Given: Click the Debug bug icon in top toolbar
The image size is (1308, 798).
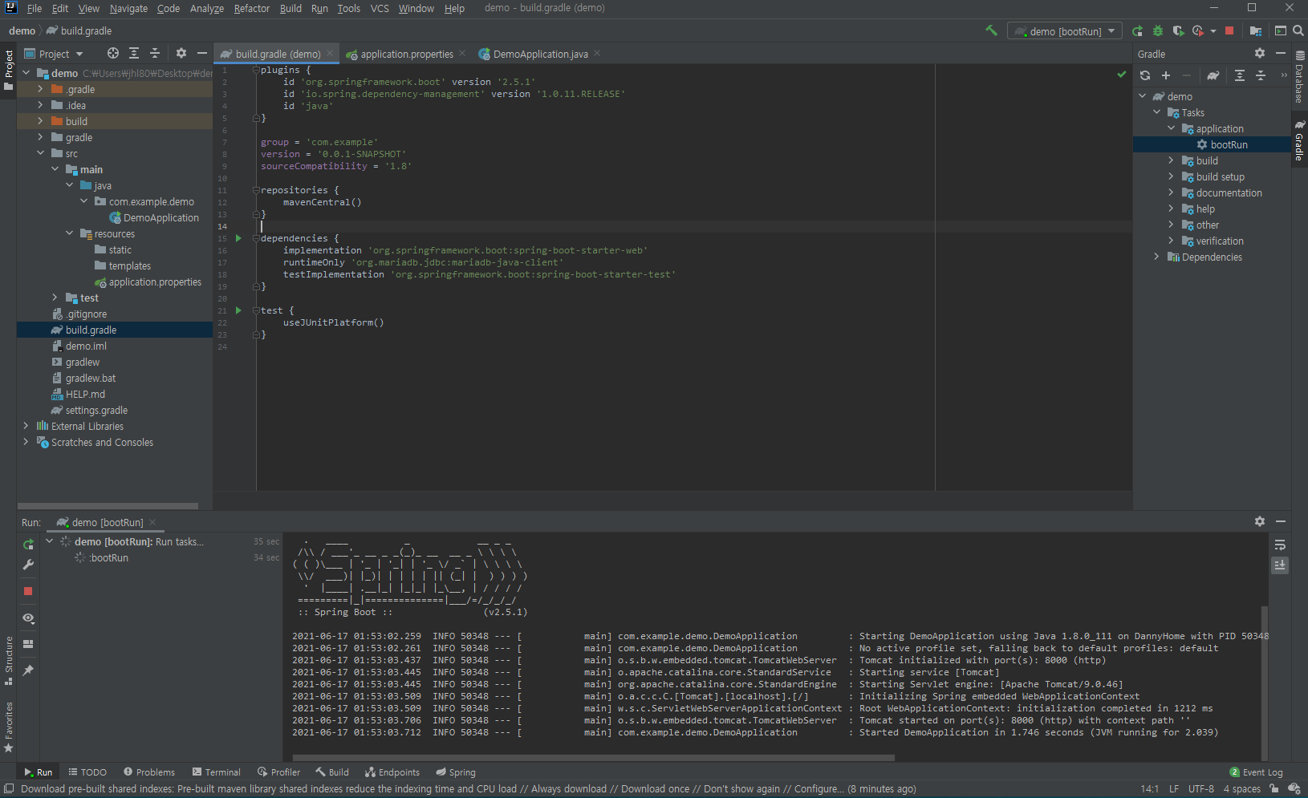Looking at the screenshot, I should point(1158,31).
